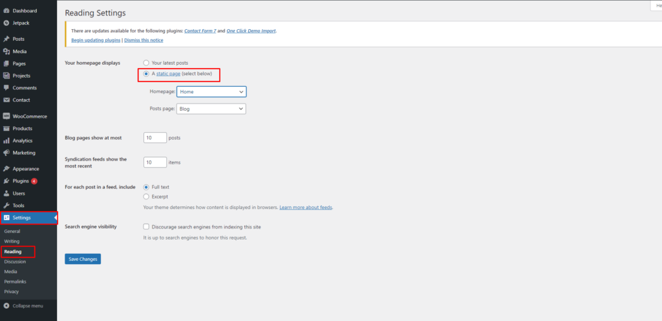
Task: Click the Appearance paintbrush icon
Action: [6, 168]
